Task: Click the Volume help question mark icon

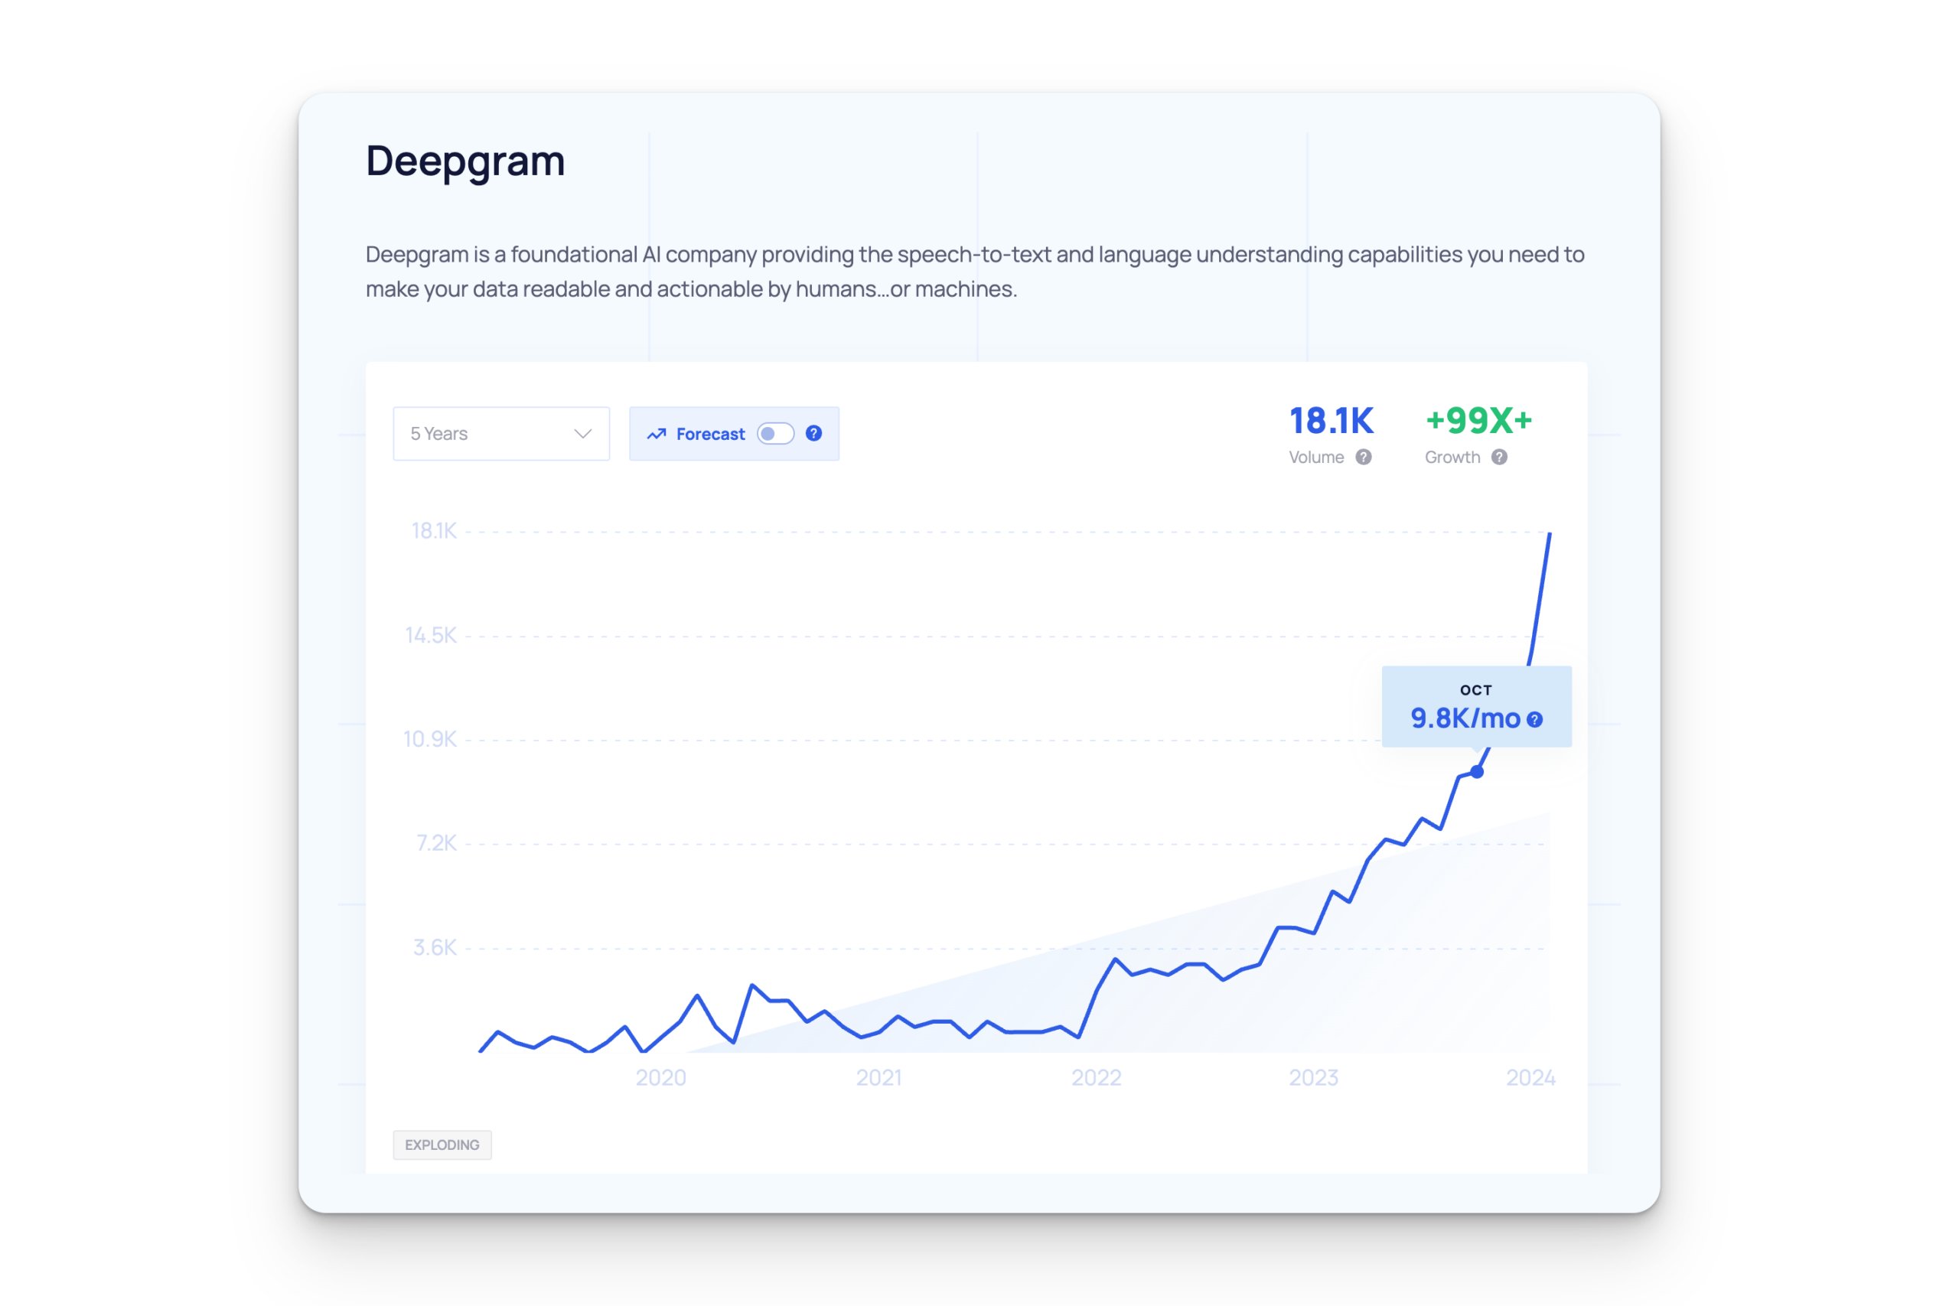Action: tap(1364, 458)
